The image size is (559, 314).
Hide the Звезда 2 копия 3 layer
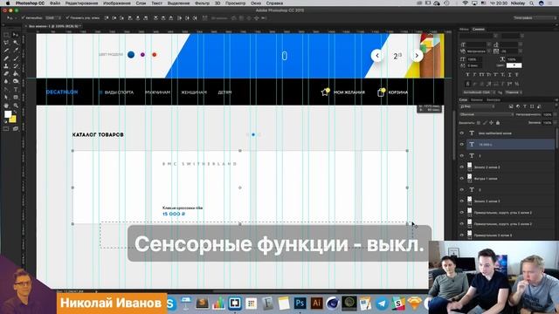462,201
